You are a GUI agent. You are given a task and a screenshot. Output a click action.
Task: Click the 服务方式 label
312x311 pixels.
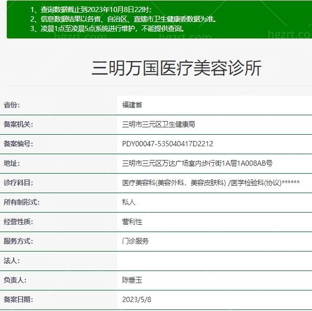[18, 241]
